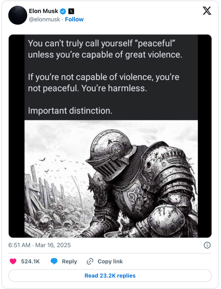Click the Elon Musk profile avatar
Image resolution: width=221 pixels, height=289 pixels.
(x=17, y=15)
